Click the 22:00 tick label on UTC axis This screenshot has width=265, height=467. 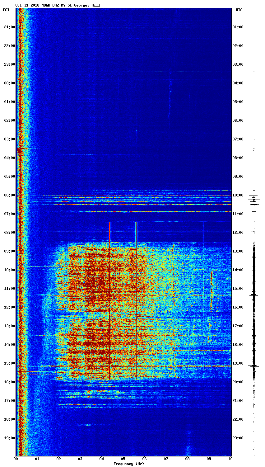pyautogui.click(x=238, y=419)
